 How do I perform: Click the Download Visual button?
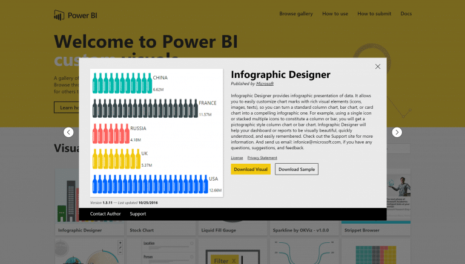pos(251,169)
